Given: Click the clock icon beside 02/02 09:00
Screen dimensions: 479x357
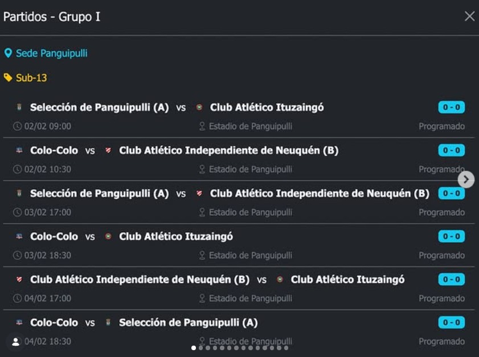Looking at the screenshot, I should pyautogui.click(x=17, y=126).
